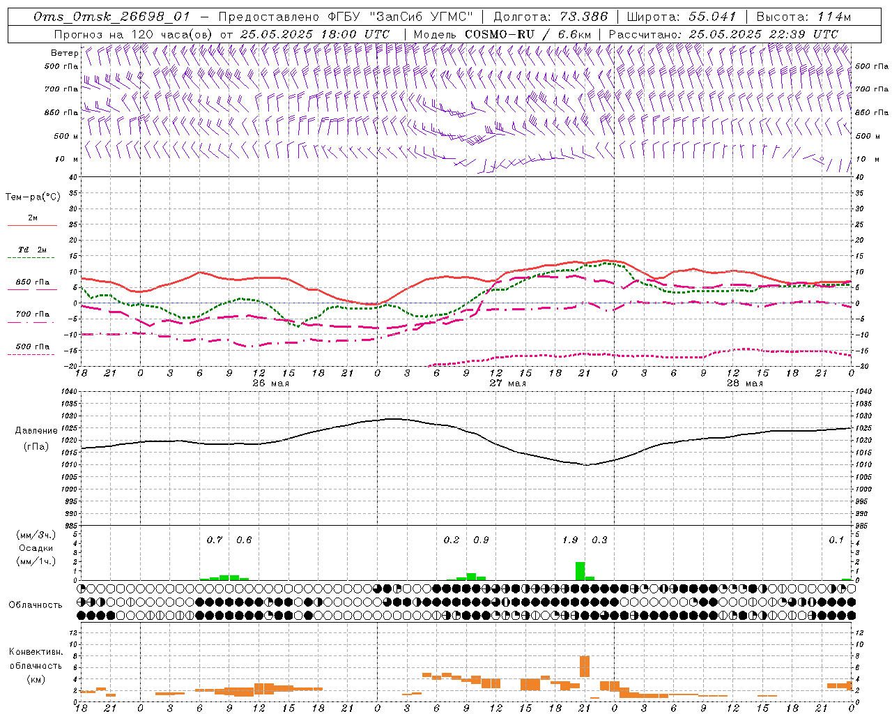
Task: Click the (гПа) pressure unit label
Action: click(36, 446)
